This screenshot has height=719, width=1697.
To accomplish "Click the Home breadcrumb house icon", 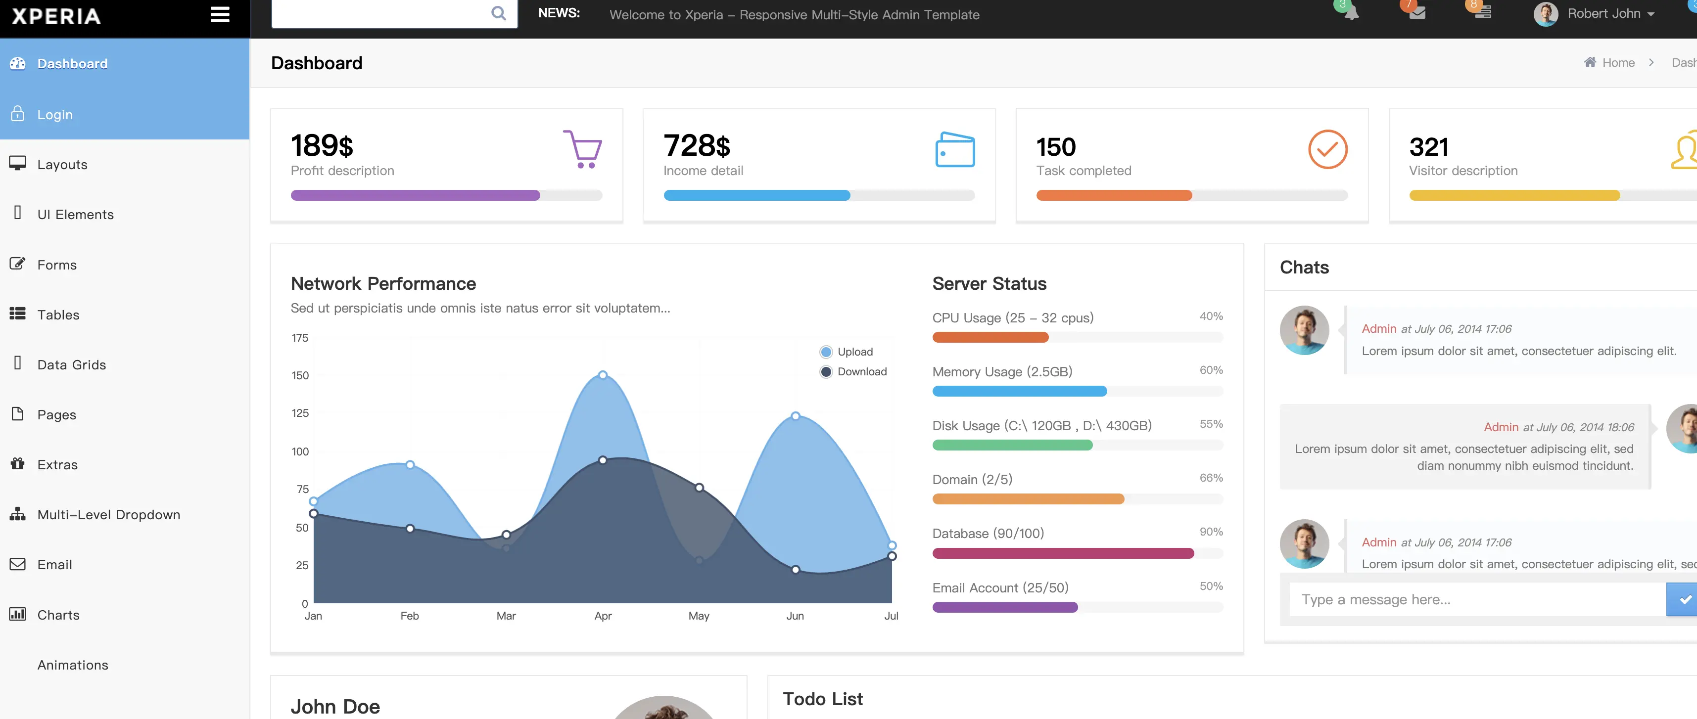I will (x=1590, y=62).
